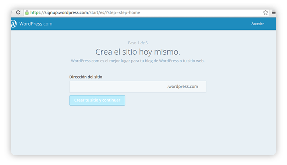287x165 pixels.
Task: Click Acceder to log in
Action: click(x=257, y=24)
